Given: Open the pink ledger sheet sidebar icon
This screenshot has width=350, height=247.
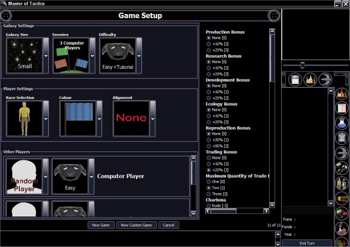Looking at the screenshot, I should (341, 108).
